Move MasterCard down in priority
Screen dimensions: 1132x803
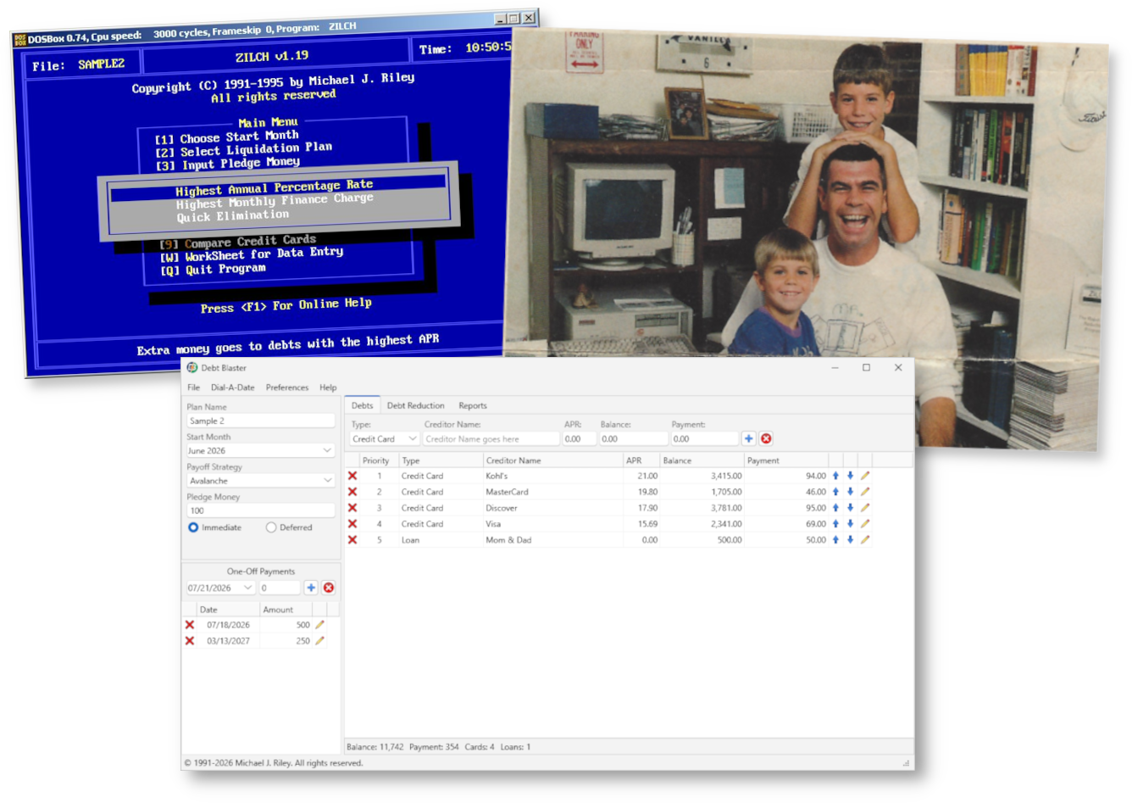coord(850,492)
